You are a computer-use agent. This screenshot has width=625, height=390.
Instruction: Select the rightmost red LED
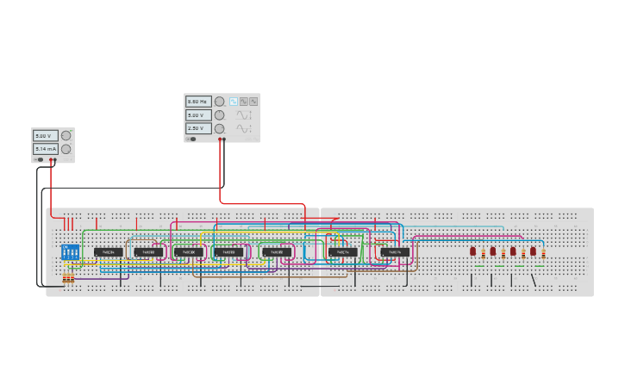pos(533,251)
